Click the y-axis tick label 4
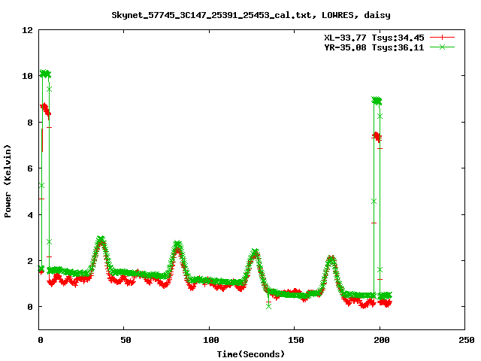 point(30,215)
